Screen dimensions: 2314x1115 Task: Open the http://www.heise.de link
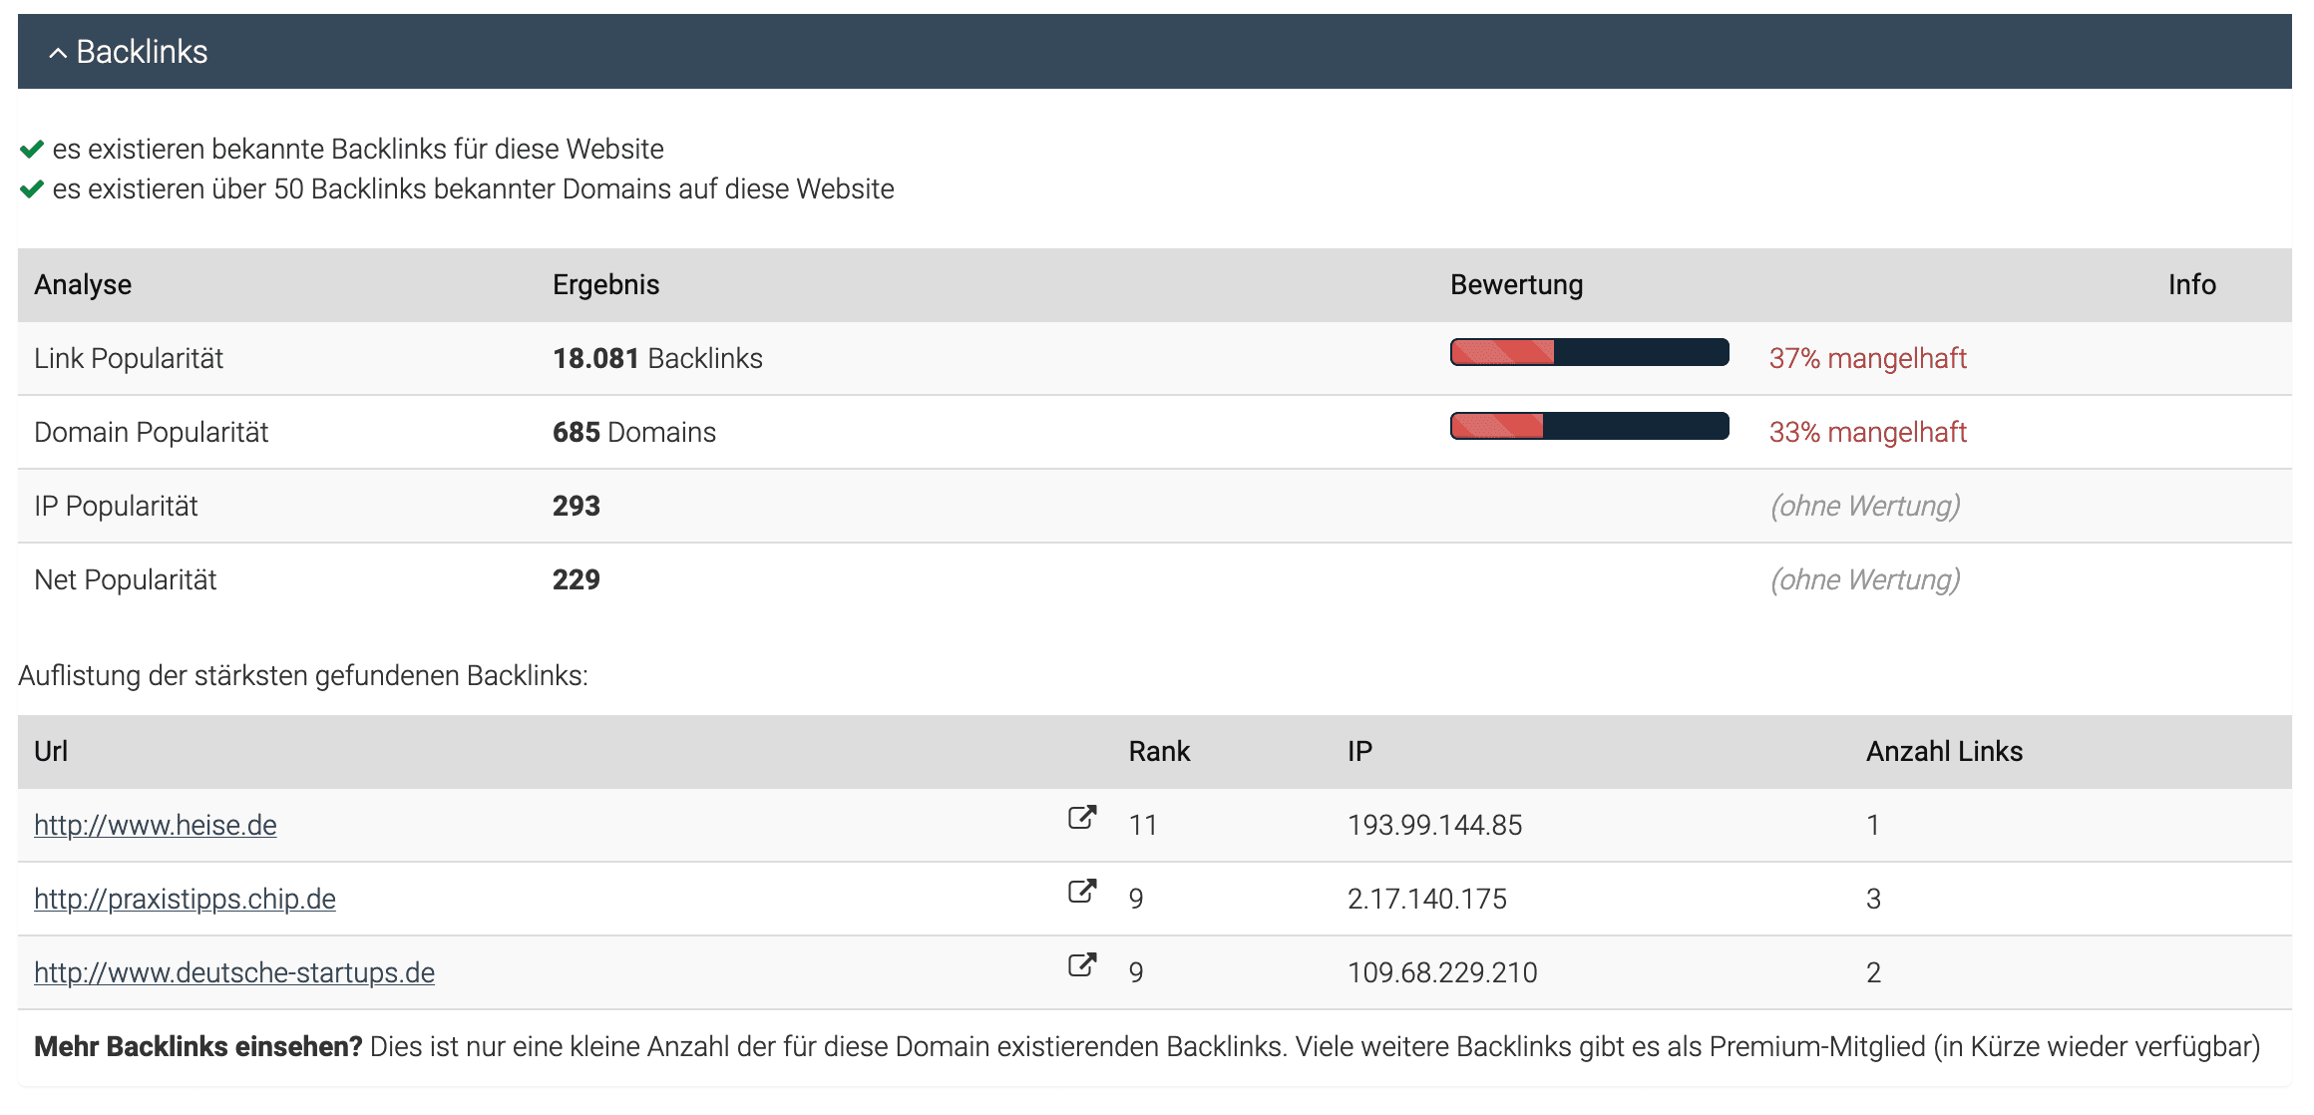pyautogui.click(x=155, y=825)
